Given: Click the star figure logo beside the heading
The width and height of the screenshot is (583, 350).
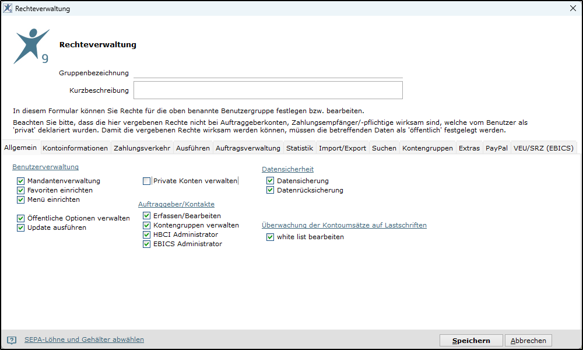Looking at the screenshot, I should tap(31, 46).
